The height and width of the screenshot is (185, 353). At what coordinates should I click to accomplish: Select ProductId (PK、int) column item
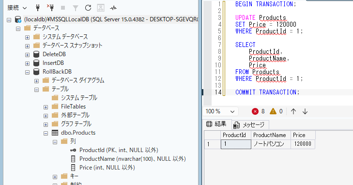119,150
